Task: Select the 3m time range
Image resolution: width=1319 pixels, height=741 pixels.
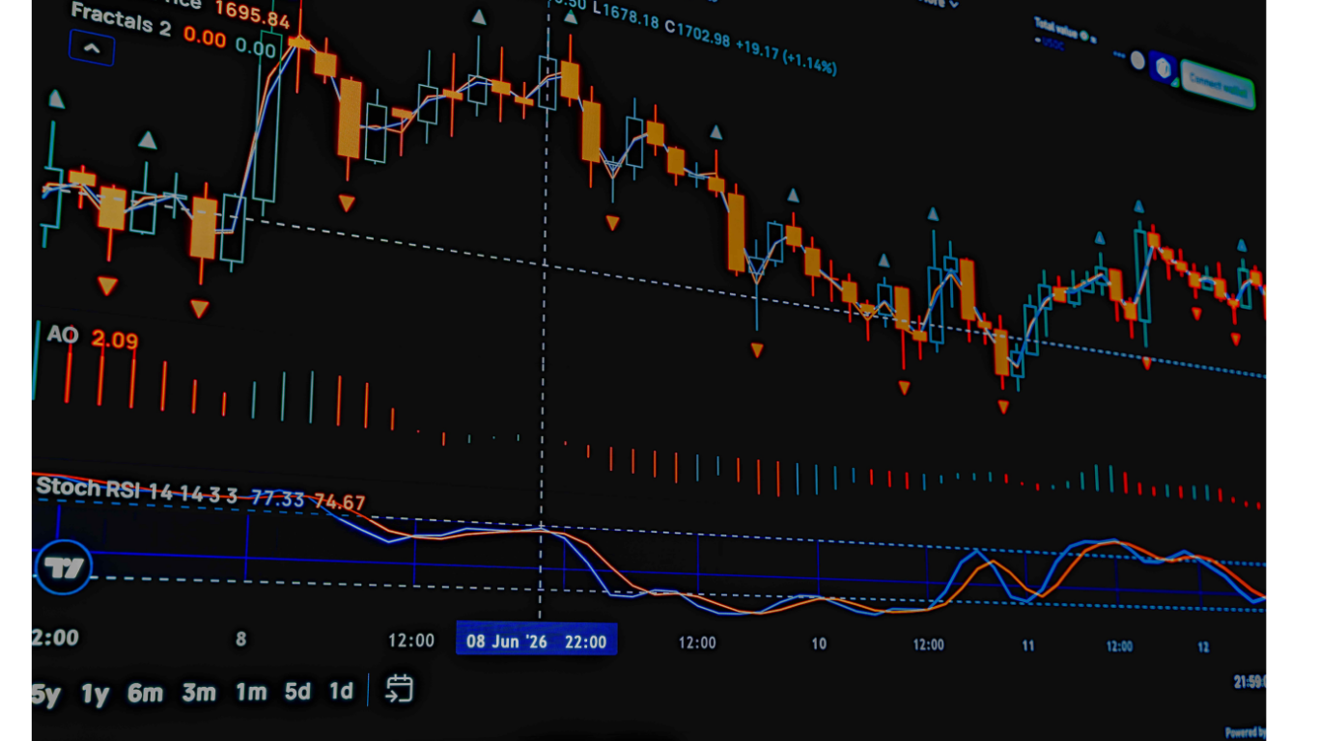Action: point(199,693)
